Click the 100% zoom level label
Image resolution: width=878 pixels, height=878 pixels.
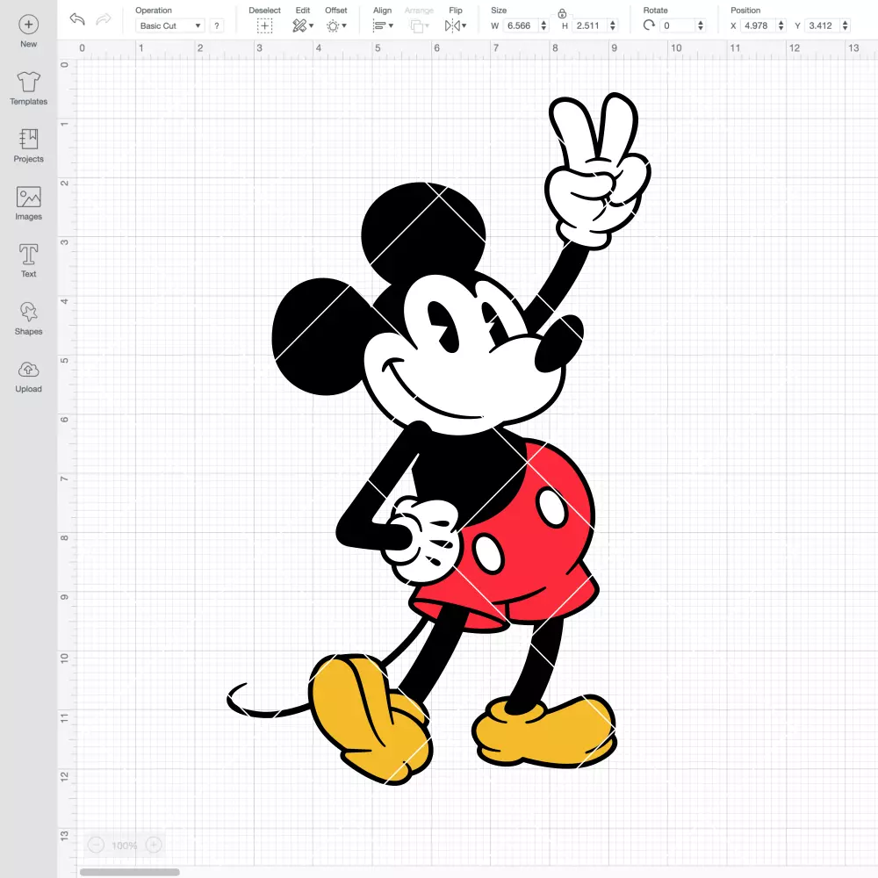(x=125, y=845)
